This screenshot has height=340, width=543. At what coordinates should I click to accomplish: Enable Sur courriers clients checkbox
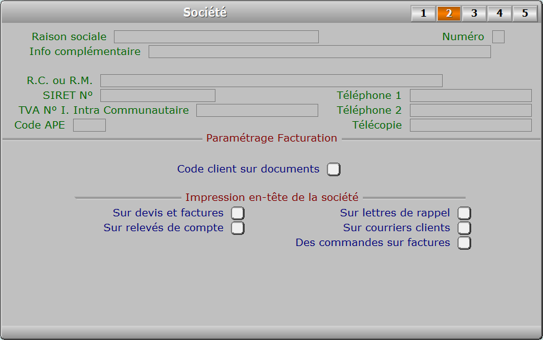pyautogui.click(x=464, y=228)
